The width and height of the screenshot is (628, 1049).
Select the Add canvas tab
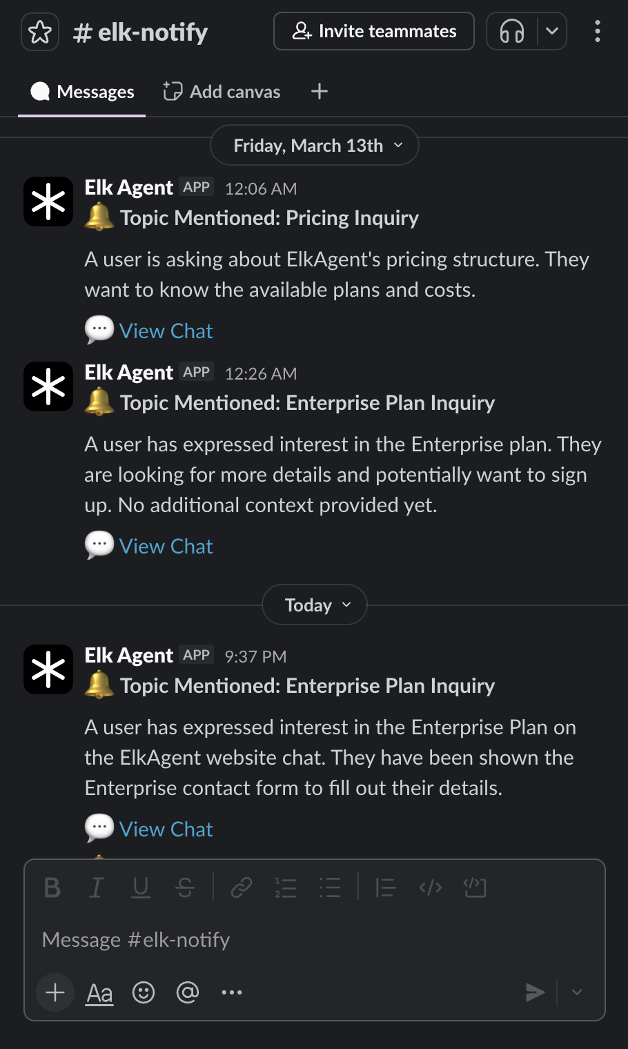click(222, 92)
